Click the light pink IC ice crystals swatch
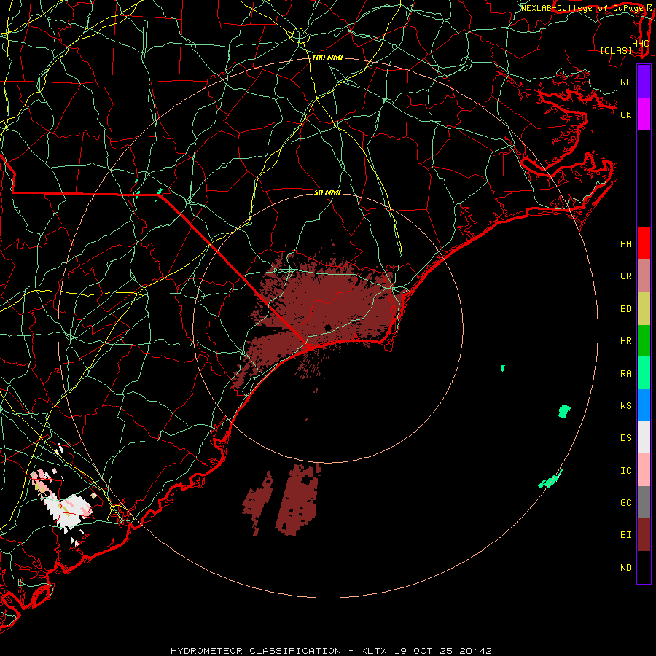 [644, 470]
